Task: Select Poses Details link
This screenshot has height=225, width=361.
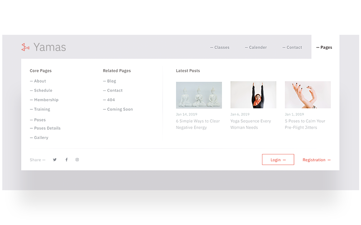Action: [x=45, y=128]
